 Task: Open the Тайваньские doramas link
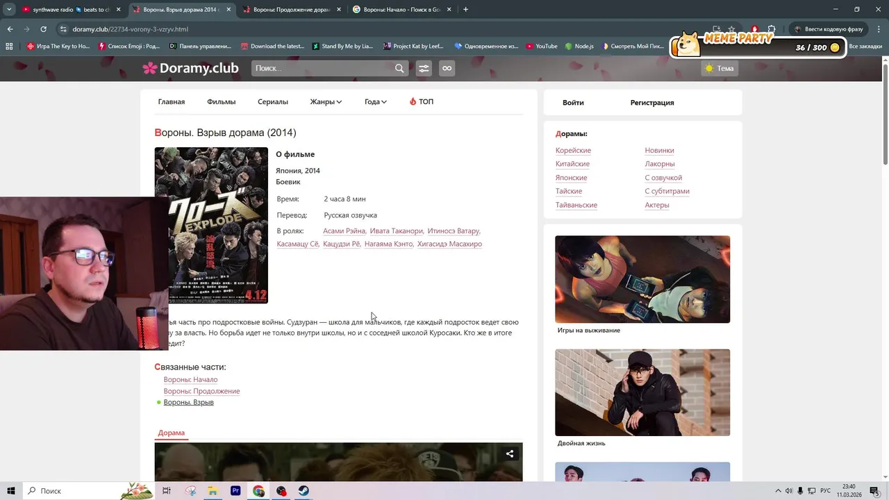[576, 205]
